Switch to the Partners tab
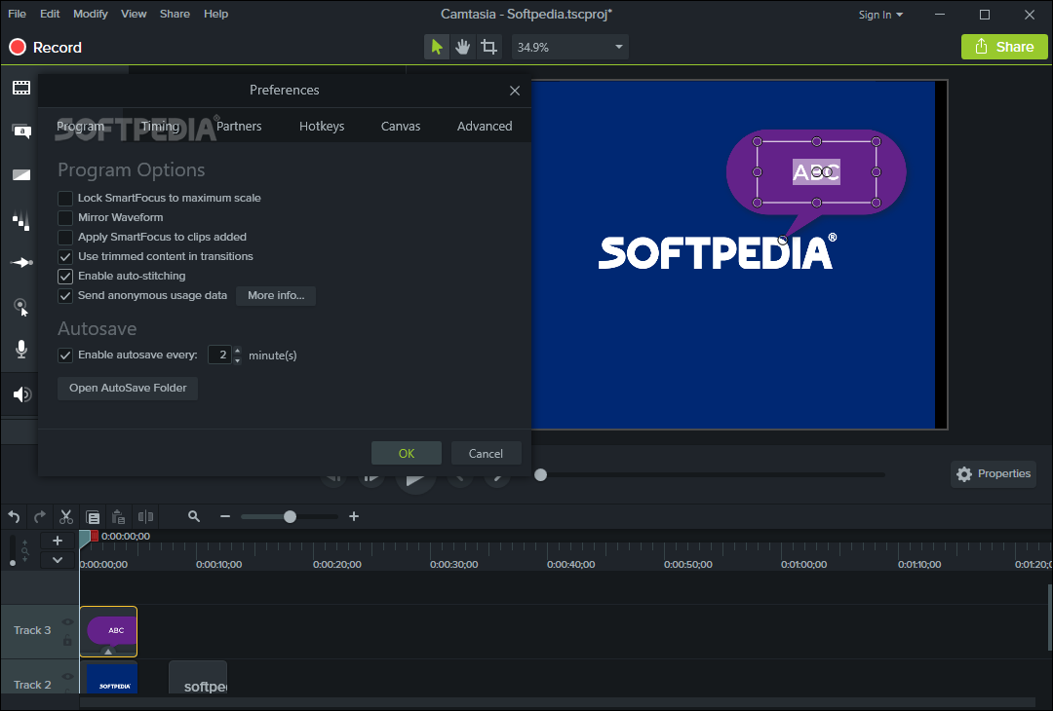 point(239,126)
